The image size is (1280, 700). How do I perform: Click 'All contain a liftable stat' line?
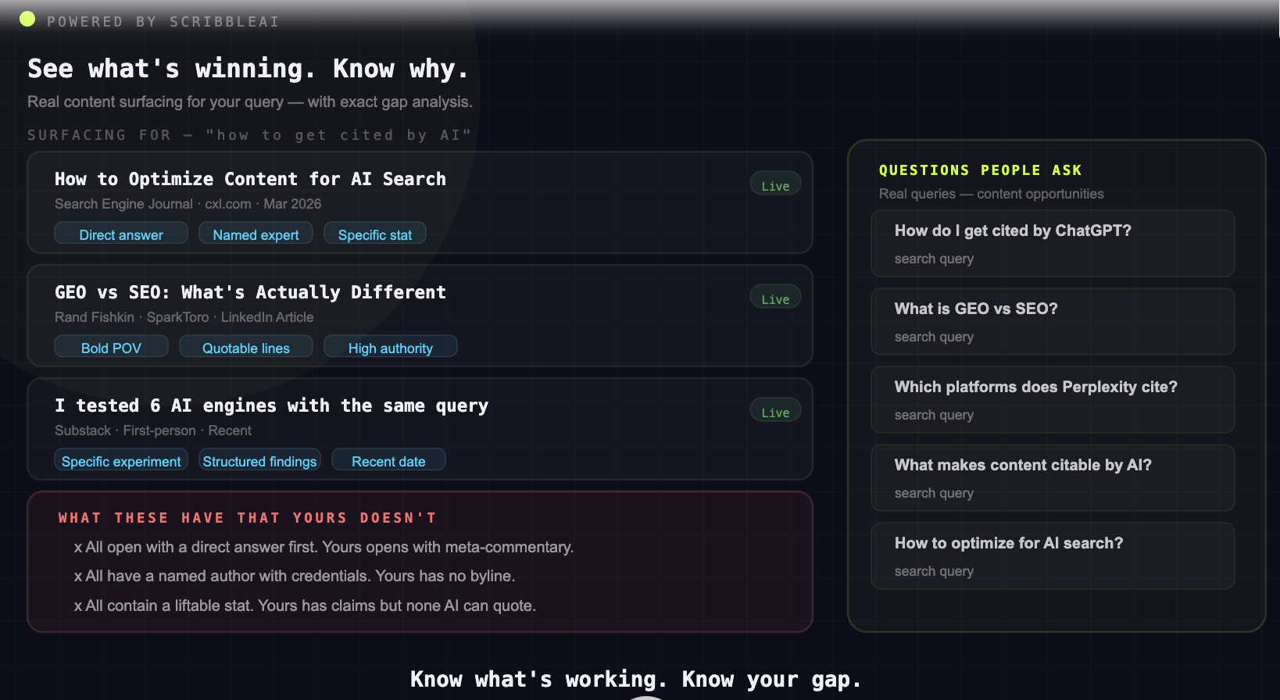click(305, 605)
